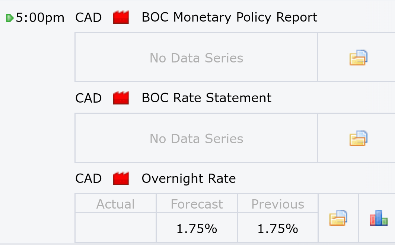Click red impact icon for BOC Rate Statement
The image size is (395, 245).
(x=121, y=98)
